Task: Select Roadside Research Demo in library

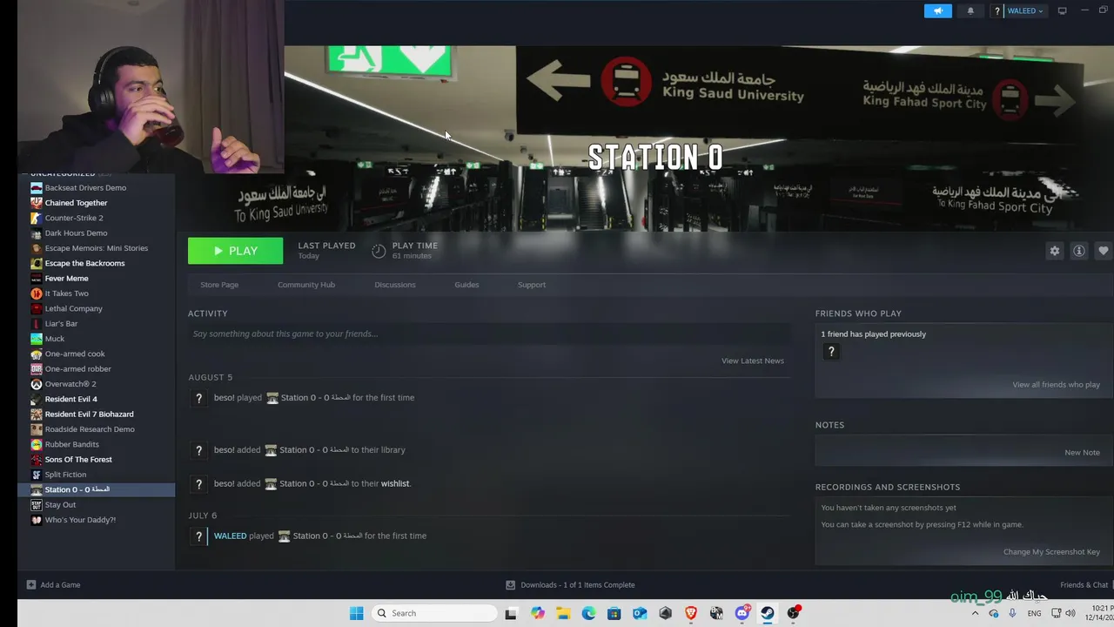Action: click(x=90, y=429)
